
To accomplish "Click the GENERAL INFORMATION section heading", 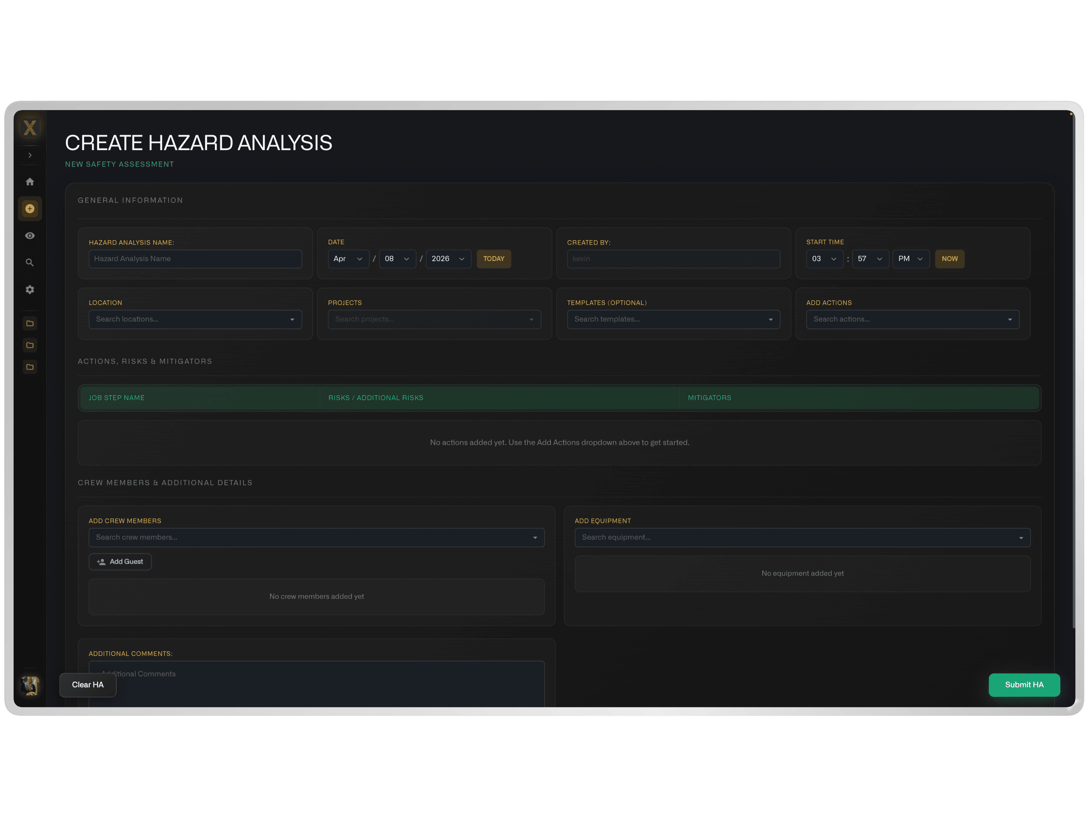I will (130, 201).
